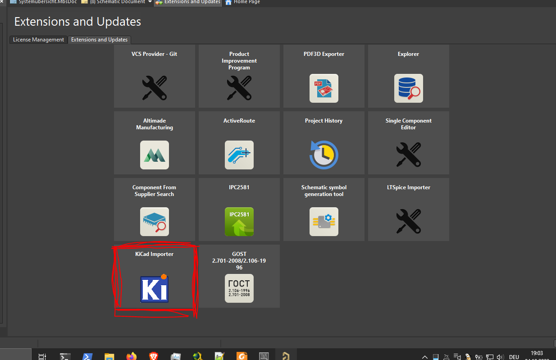
Task: Select the ActiveRoute extension icon
Action: click(239, 155)
